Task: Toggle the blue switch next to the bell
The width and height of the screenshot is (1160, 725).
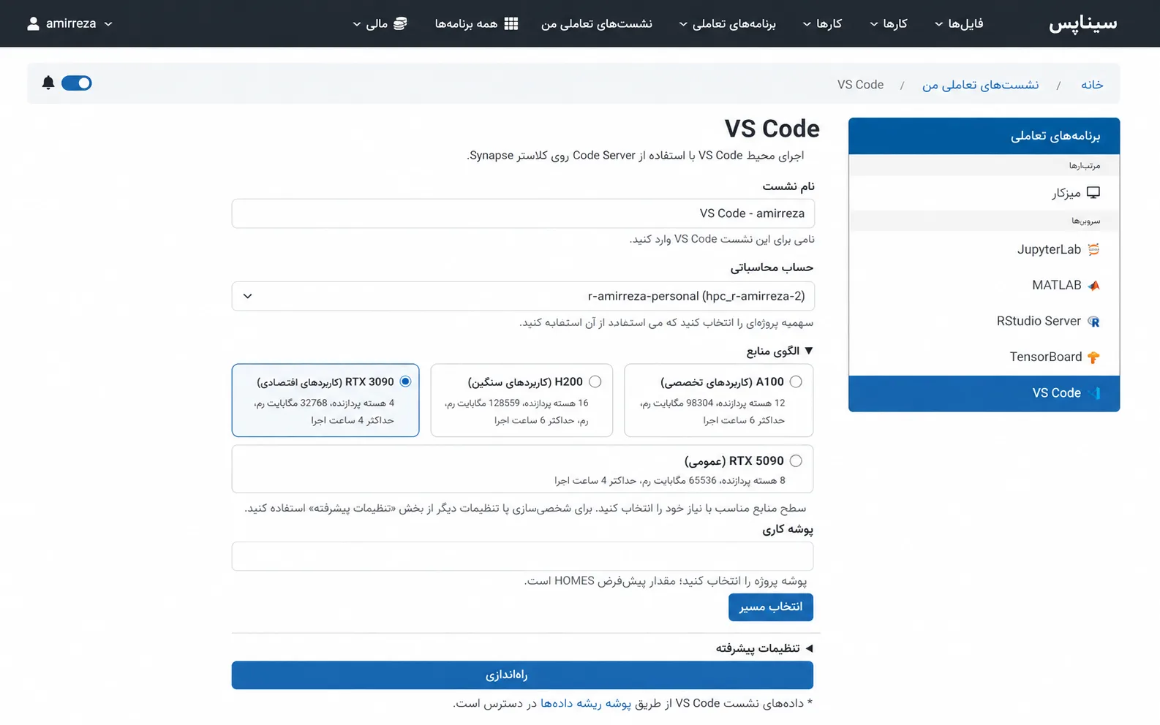Action: [77, 83]
